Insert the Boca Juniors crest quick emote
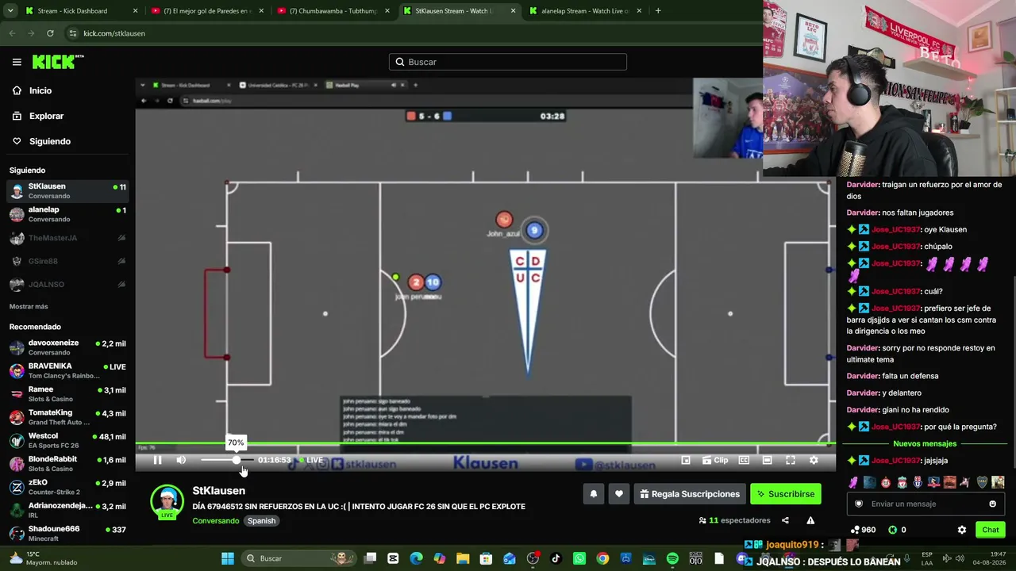The width and height of the screenshot is (1016, 571). (982, 482)
